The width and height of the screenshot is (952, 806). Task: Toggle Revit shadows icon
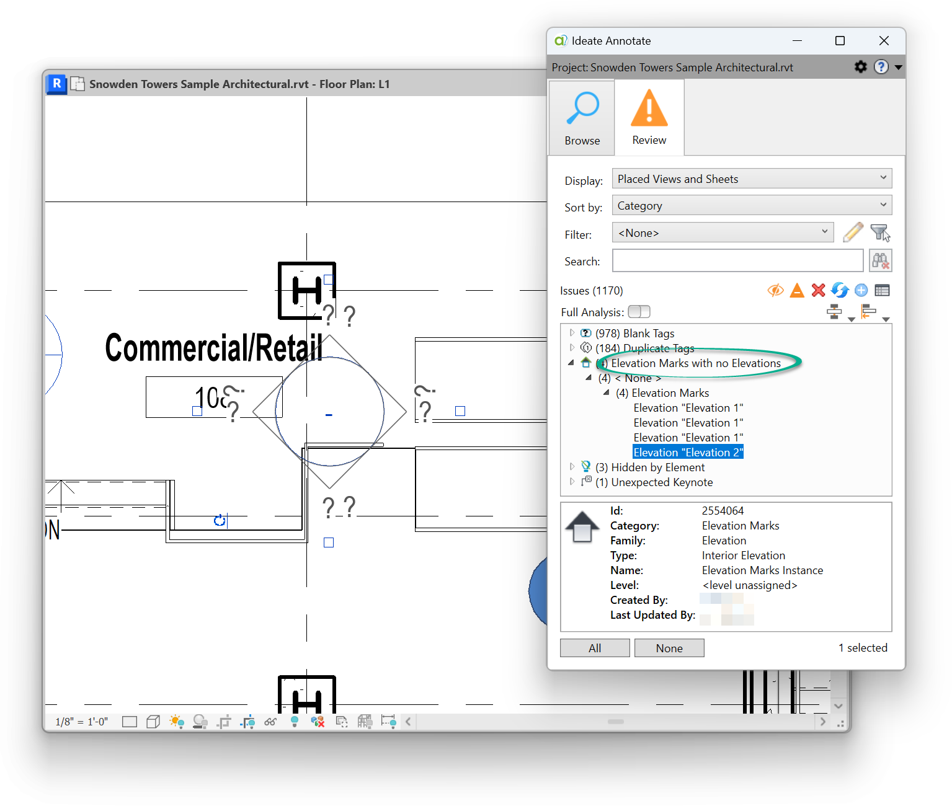click(200, 721)
